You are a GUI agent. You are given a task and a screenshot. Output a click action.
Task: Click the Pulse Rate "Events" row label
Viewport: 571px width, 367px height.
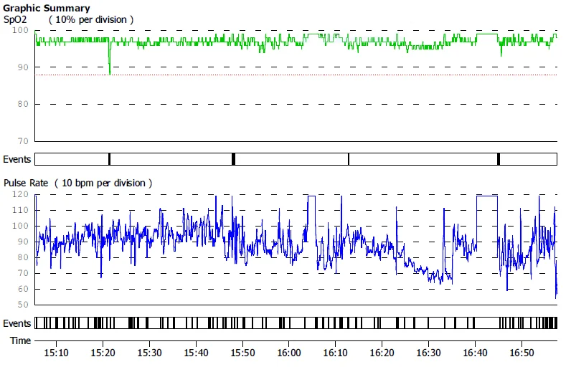16,323
